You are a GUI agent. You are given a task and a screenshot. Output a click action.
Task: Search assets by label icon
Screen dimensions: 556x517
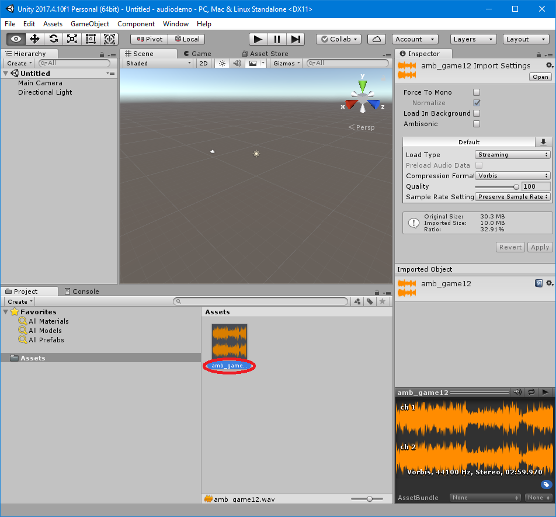tap(370, 301)
